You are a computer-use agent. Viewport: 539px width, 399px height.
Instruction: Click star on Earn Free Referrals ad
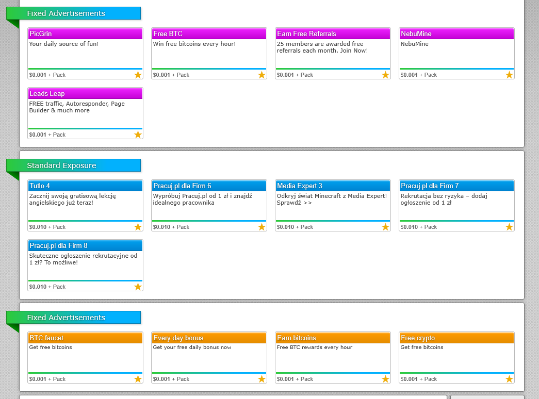[x=385, y=75]
